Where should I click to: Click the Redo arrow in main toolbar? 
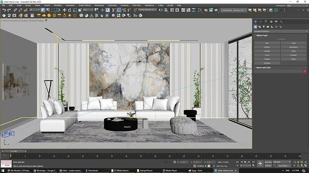coord(9,10)
